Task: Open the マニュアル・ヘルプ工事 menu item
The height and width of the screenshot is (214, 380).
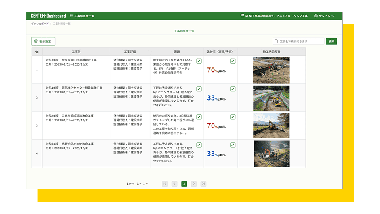Action: (x=274, y=16)
